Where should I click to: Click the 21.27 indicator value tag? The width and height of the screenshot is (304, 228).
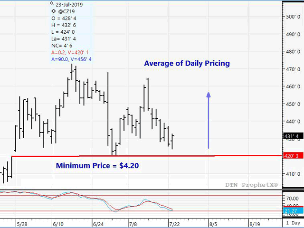(293, 211)
